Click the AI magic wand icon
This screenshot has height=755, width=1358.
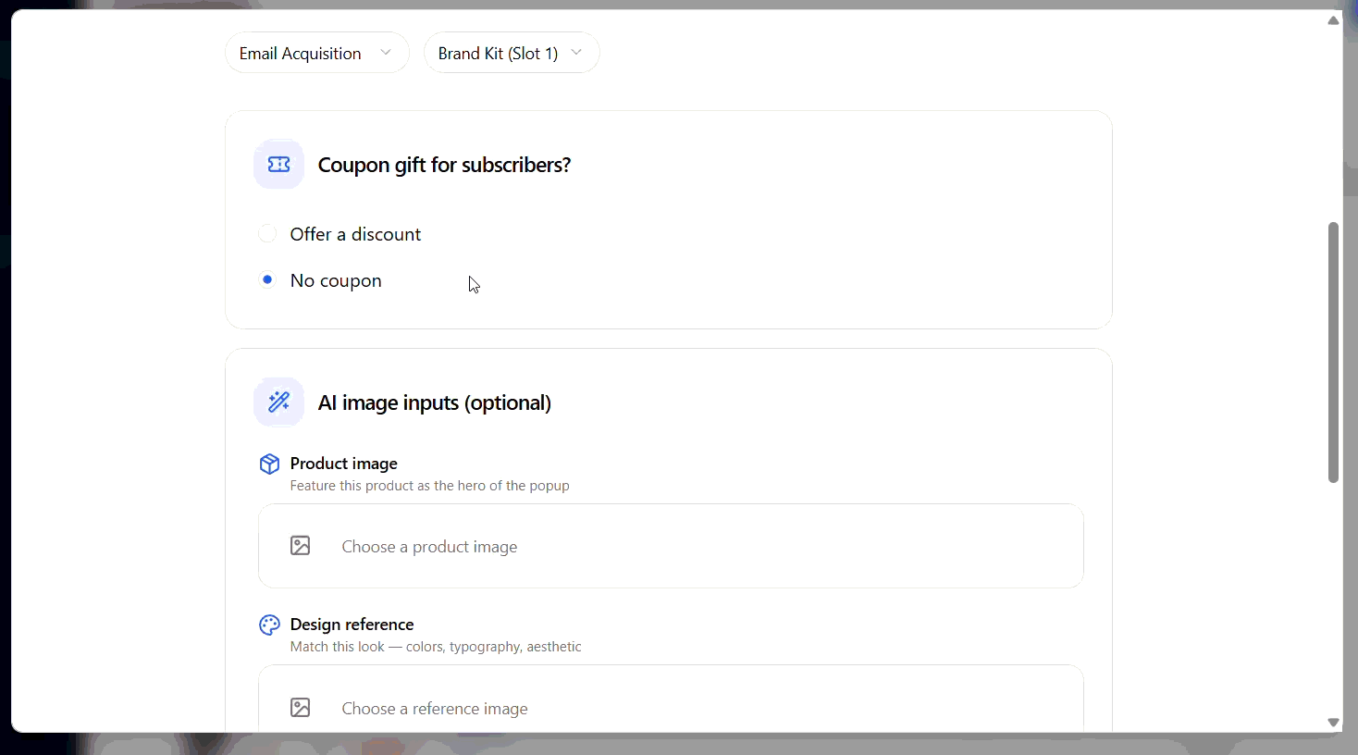pyautogui.click(x=278, y=402)
